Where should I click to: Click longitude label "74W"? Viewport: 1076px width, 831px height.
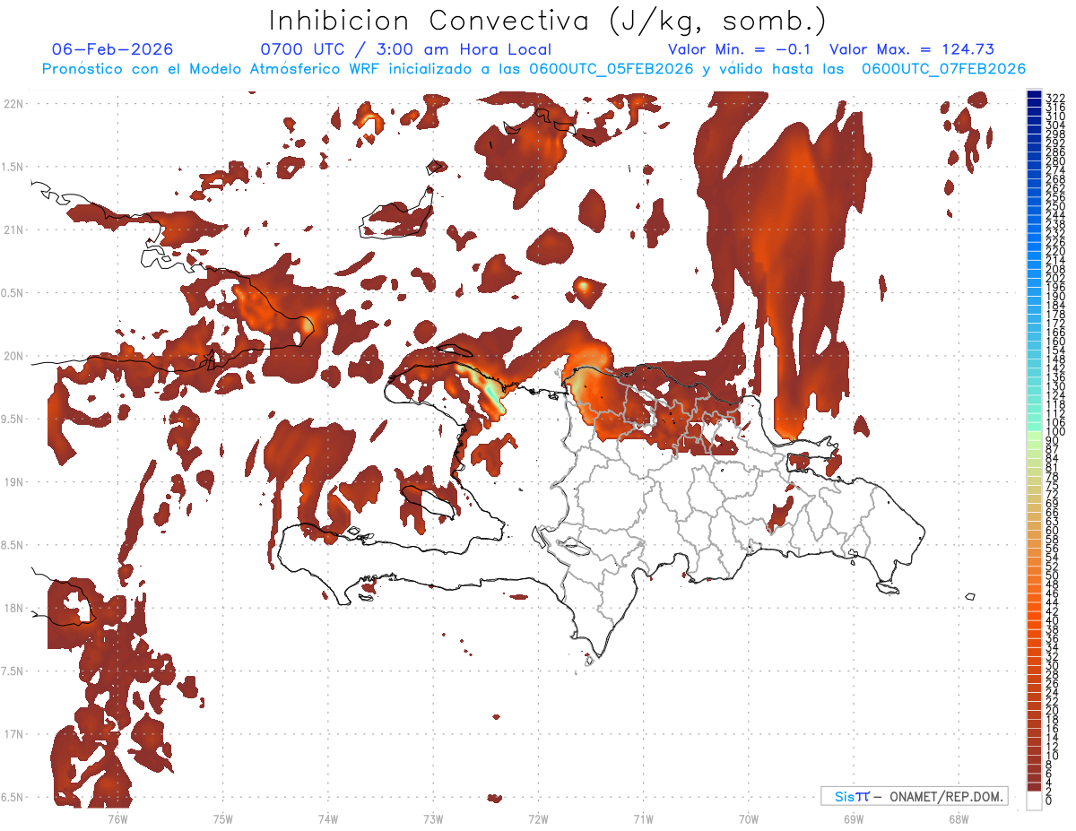(327, 818)
